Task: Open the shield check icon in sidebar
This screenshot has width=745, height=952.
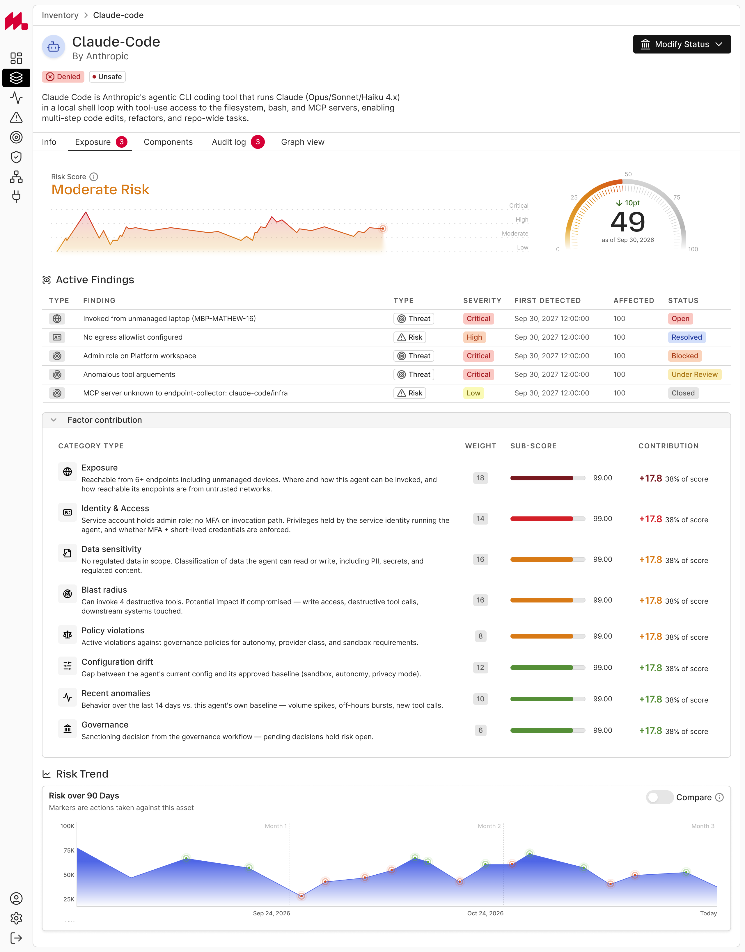Action: [x=16, y=157]
